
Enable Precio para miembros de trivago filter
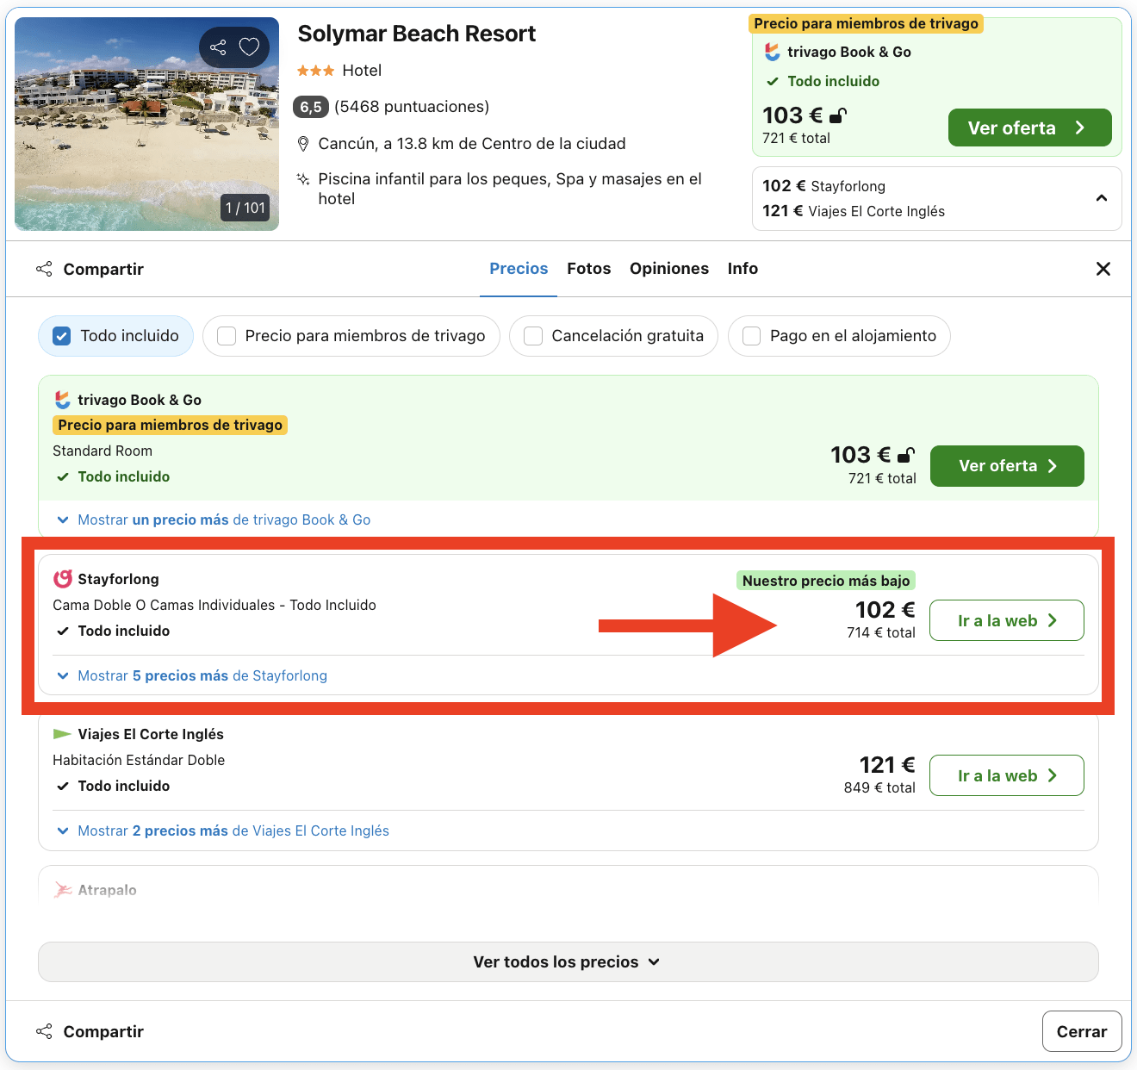pos(226,336)
